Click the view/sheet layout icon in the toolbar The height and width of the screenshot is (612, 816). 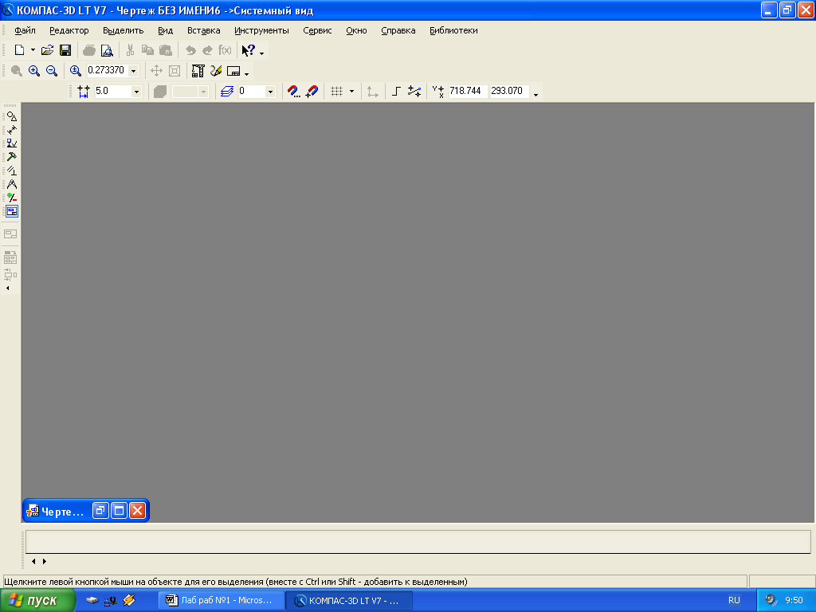point(233,71)
